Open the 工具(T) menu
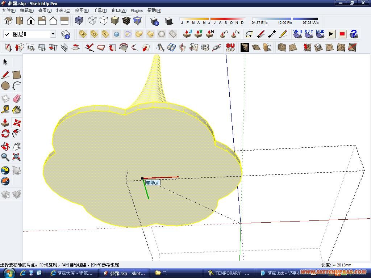This screenshot has width=371, height=278. [x=100, y=10]
